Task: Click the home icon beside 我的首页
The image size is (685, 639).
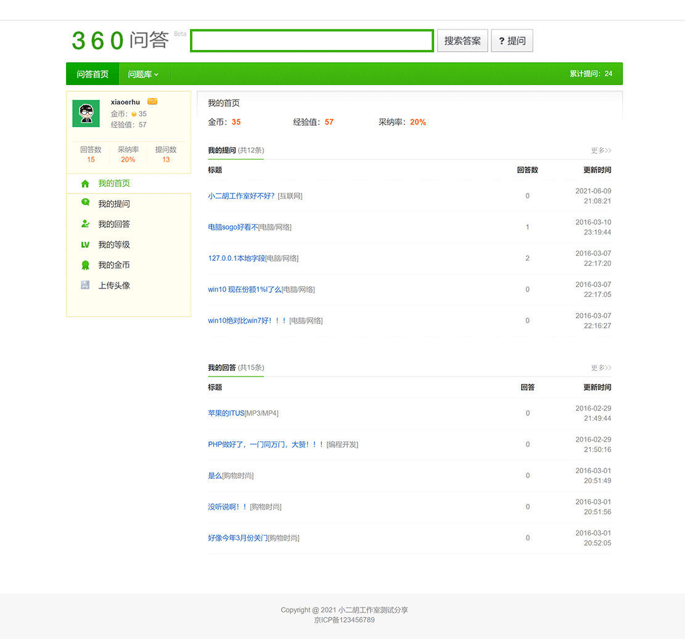Action: click(x=84, y=183)
